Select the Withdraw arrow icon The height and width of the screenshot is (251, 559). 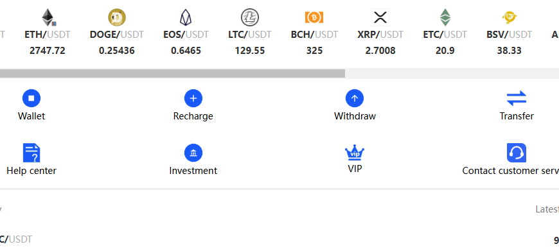tap(355, 98)
